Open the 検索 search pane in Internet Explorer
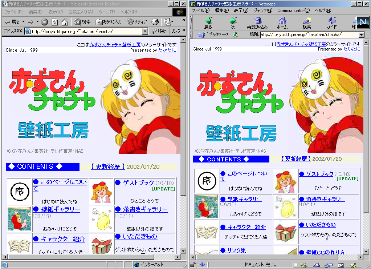This screenshot has height=269, width=371. point(82,22)
